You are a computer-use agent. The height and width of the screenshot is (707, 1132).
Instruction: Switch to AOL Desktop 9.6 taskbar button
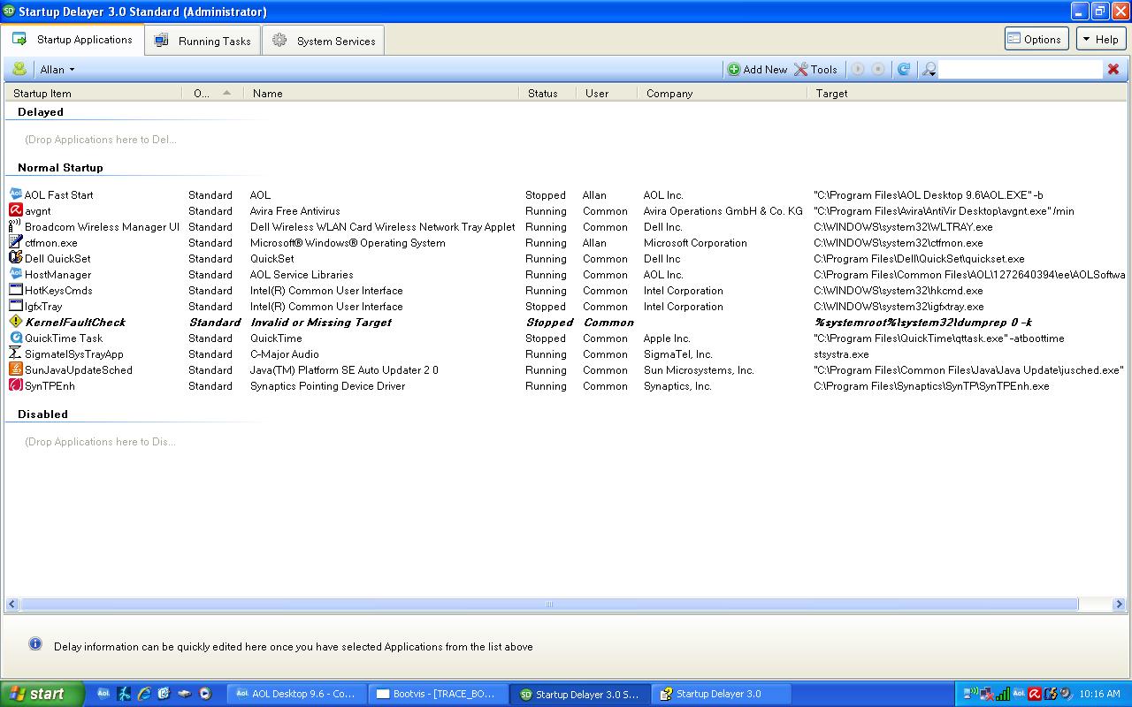[x=296, y=694]
